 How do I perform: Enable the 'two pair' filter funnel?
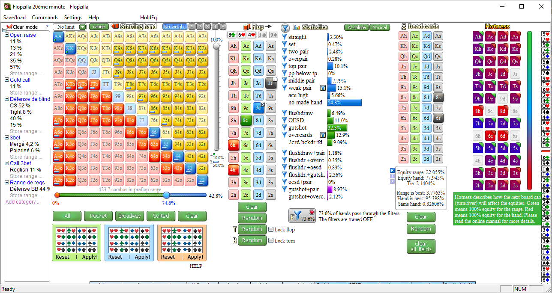pyautogui.click(x=284, y=52)
